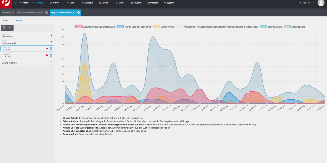The image size is (327, 163).
Task: Reset filters with the undo arrow button
Action: [x=10, y=28]
